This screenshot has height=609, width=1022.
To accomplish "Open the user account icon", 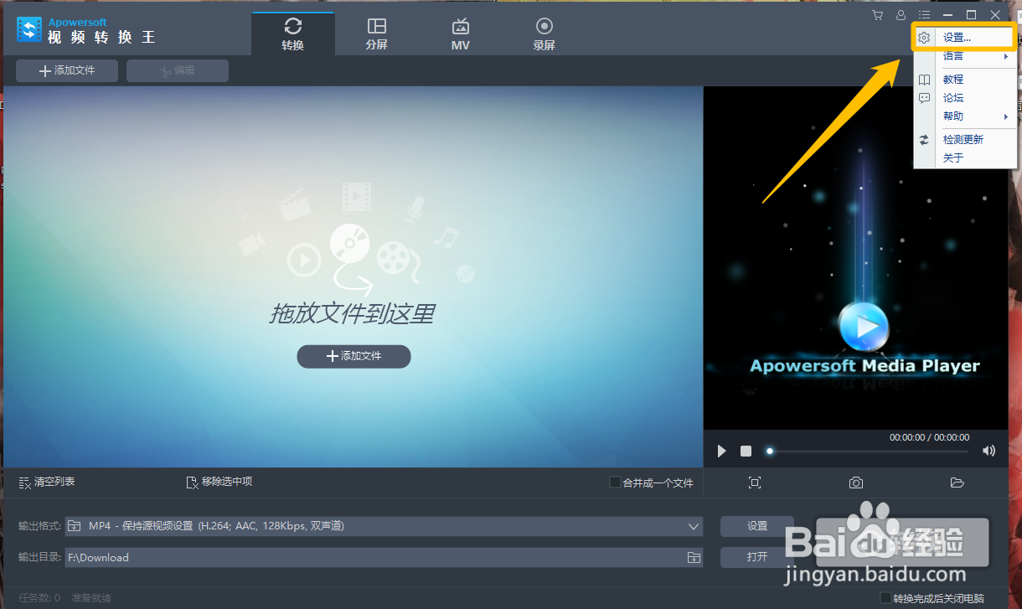I will tap(901, 15).
